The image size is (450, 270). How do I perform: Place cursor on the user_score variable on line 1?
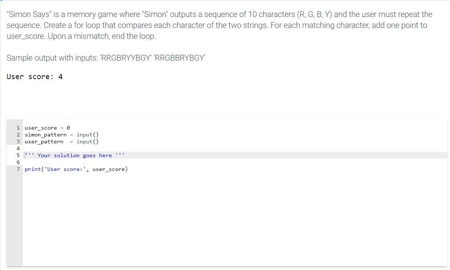click(41, 128)
